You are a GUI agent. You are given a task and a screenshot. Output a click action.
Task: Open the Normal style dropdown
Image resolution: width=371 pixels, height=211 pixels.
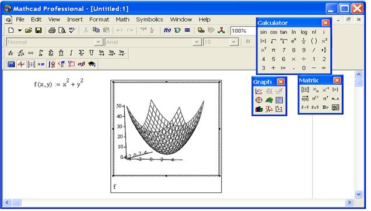pyautogui.click(x=98, y=42)
